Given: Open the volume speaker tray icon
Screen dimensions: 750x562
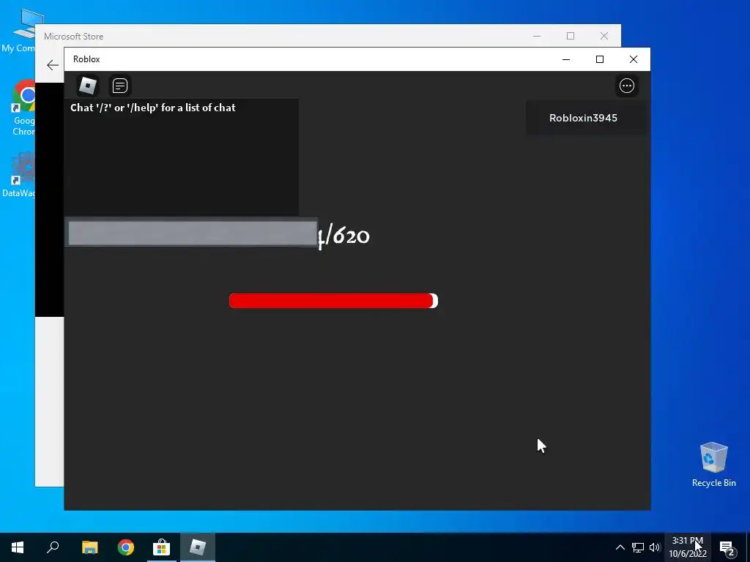Looking at the screenshot, I should 655,547.
